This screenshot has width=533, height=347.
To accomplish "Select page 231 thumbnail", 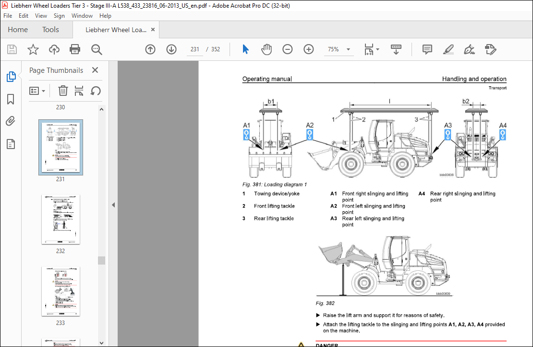I will click(x=61, y=147).
